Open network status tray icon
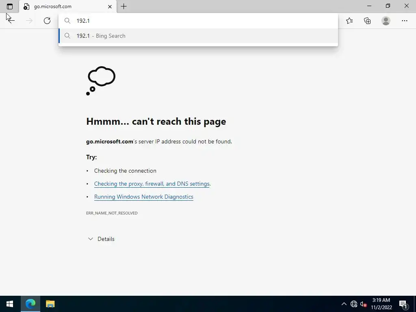This screenshot has height=312, width=416. 354,304
